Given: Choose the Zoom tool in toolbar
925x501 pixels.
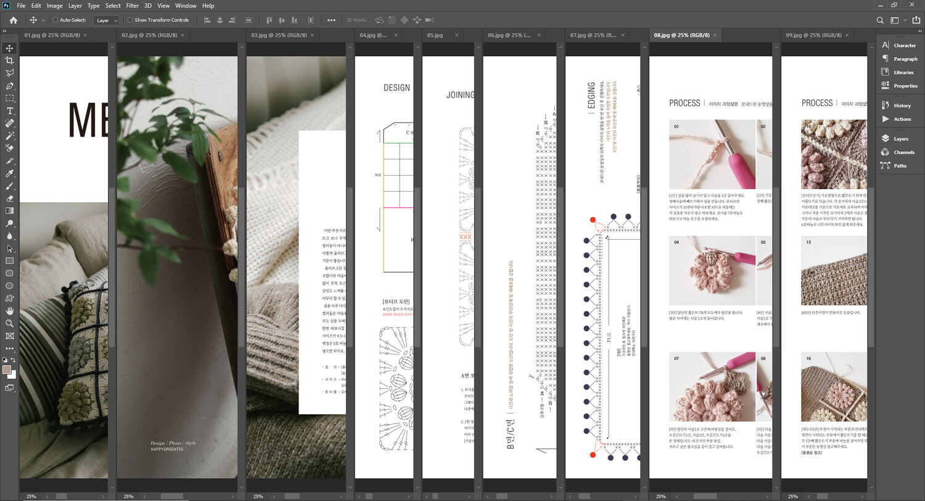Looking at the screenshot, I should pos(9,324).
